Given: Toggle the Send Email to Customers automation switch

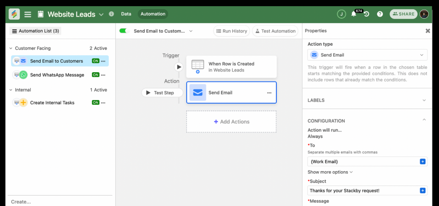Looking at the screenshot, I should tap(124, 31).
